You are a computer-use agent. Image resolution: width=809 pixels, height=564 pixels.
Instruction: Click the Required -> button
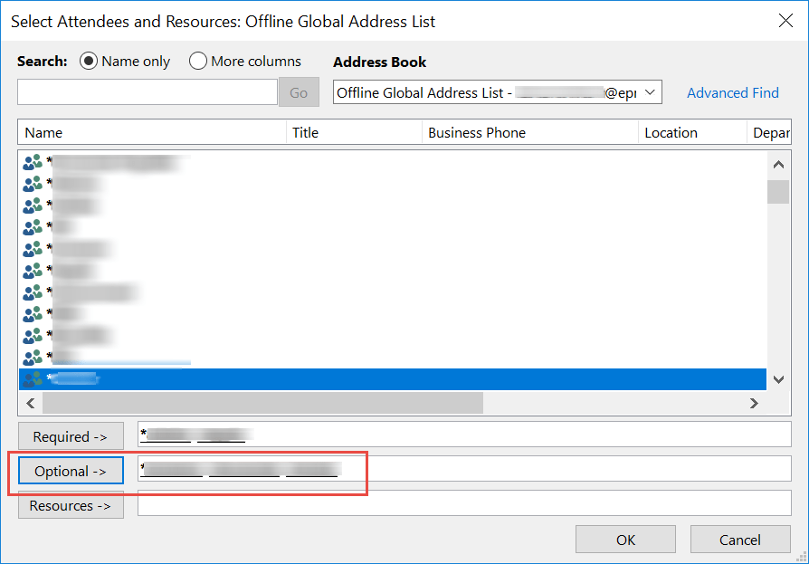tap(71, 436)
